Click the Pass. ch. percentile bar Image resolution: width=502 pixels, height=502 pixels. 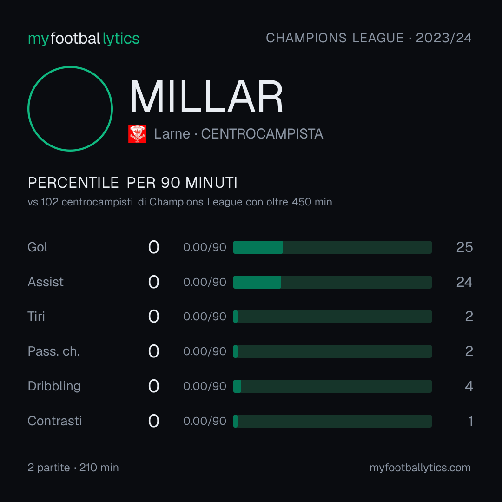point(332,351)
